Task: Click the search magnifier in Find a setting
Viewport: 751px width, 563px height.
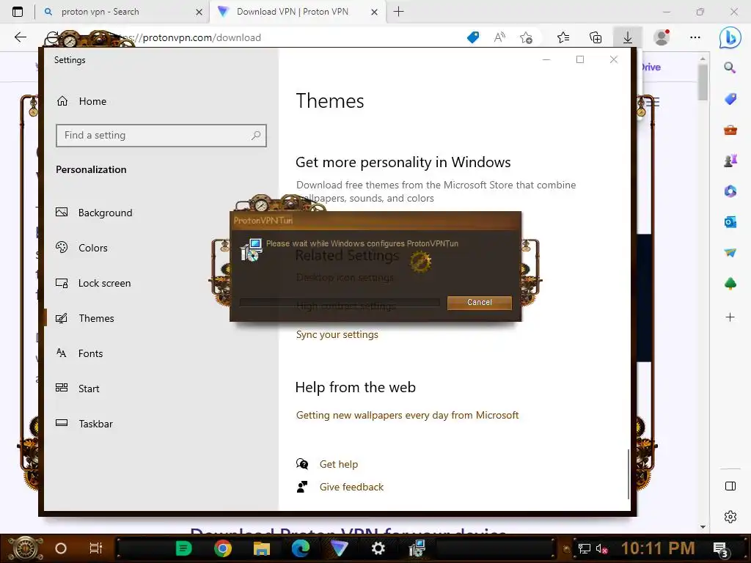Action: coord(256,136)
